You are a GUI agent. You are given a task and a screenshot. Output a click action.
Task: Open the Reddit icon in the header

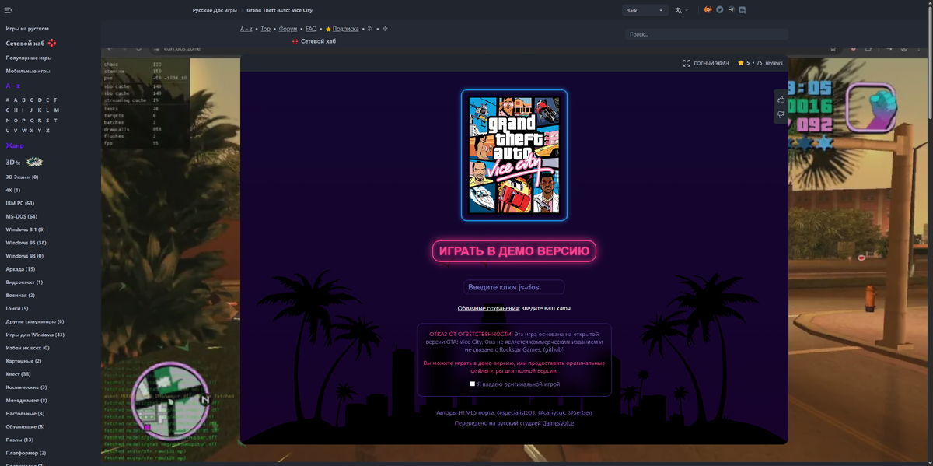pos(708,10)
